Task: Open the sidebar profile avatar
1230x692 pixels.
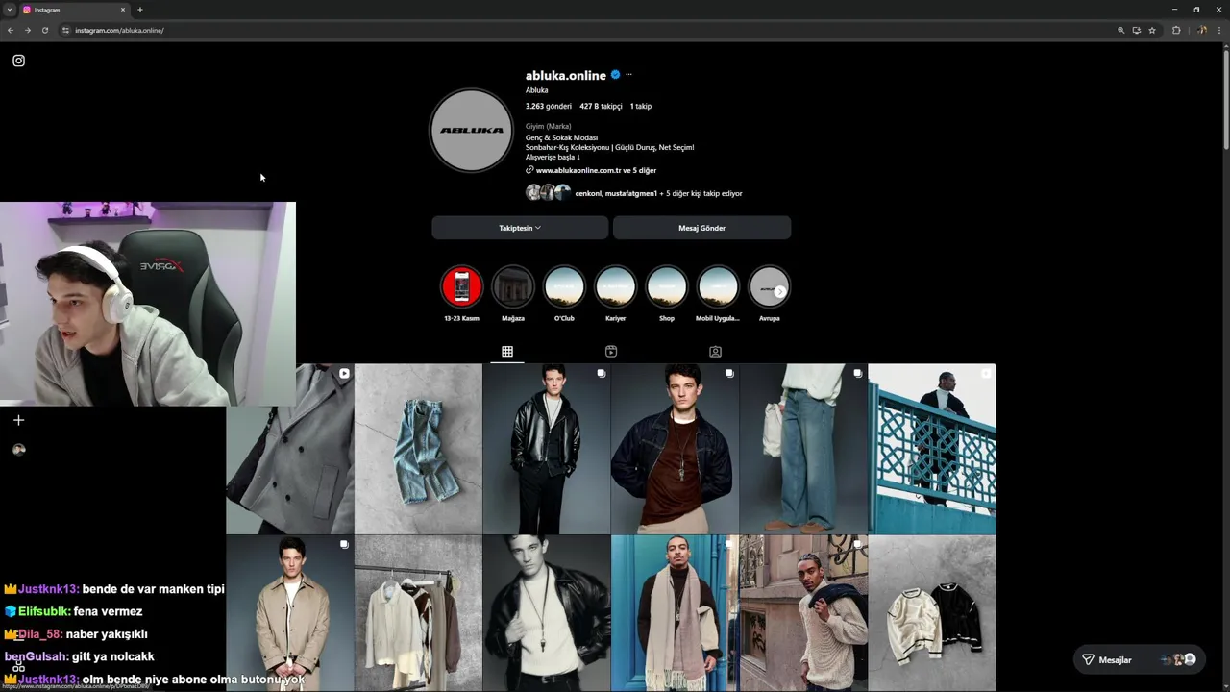Action: (x=18, y=450)
